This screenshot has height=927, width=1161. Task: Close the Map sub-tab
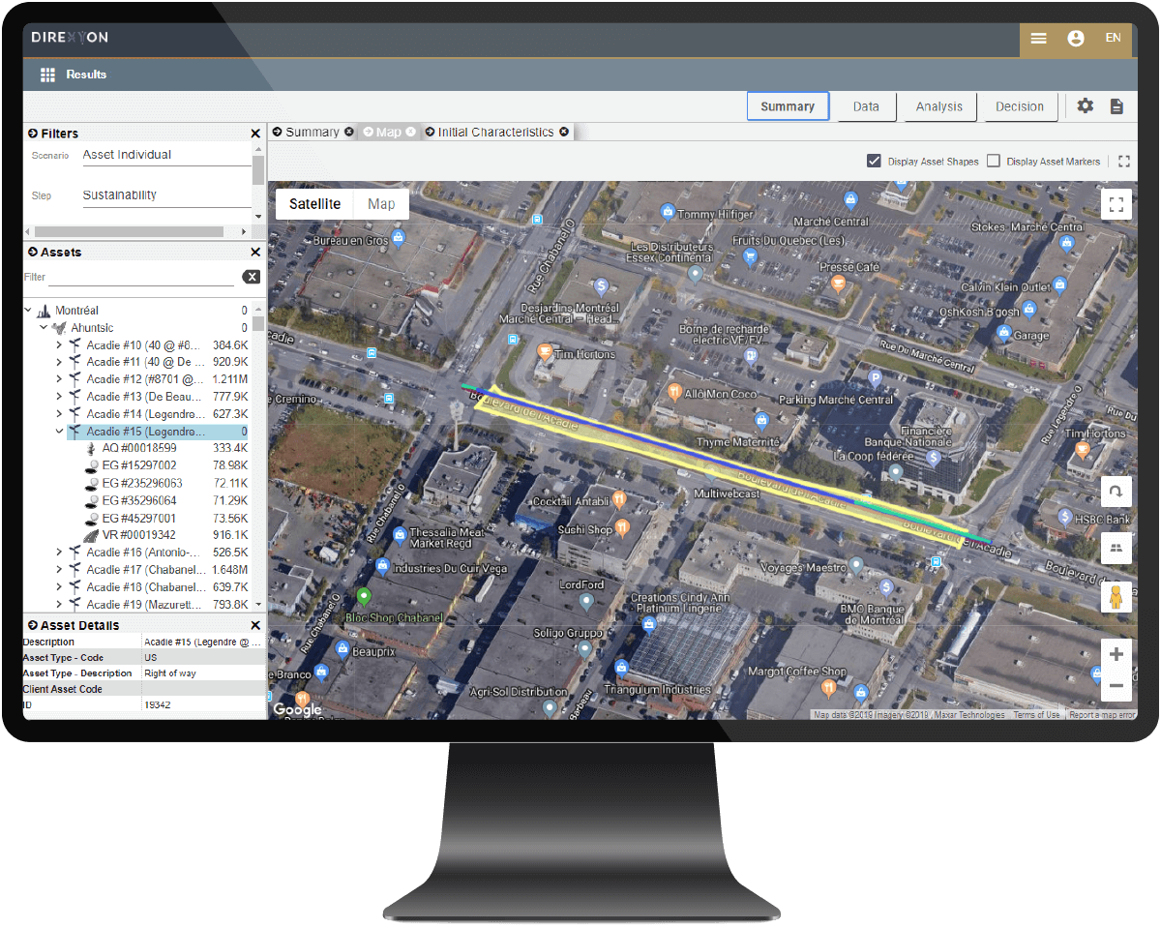click(410, 132)
